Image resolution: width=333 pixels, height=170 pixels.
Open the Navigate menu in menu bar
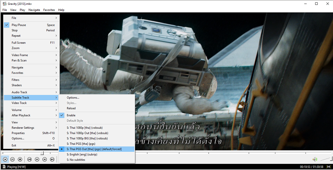(x=34, y=10)
